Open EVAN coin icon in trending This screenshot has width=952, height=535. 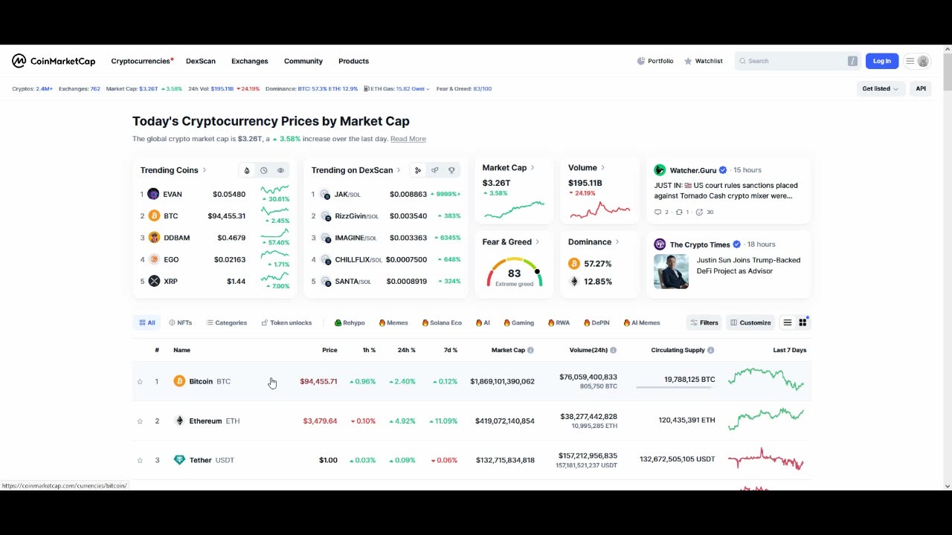tap(153, 194)
